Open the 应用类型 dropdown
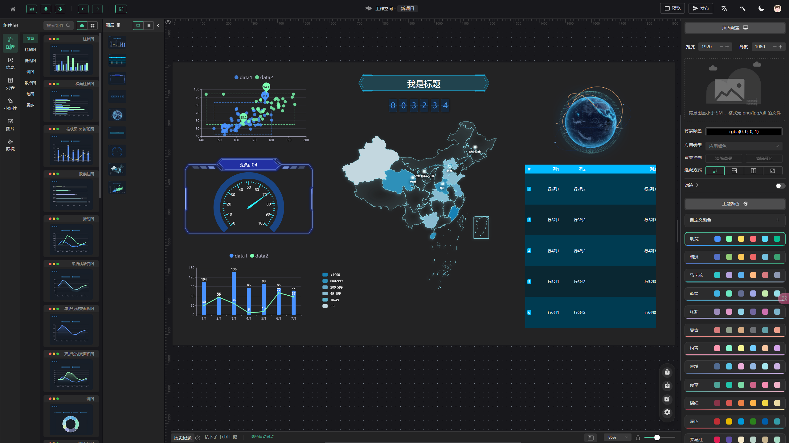The width and height of the screenshot is (789, 443). click(x=744, y=146)
